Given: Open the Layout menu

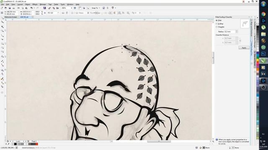Looking at the screenshot, I should click(20, 5).
